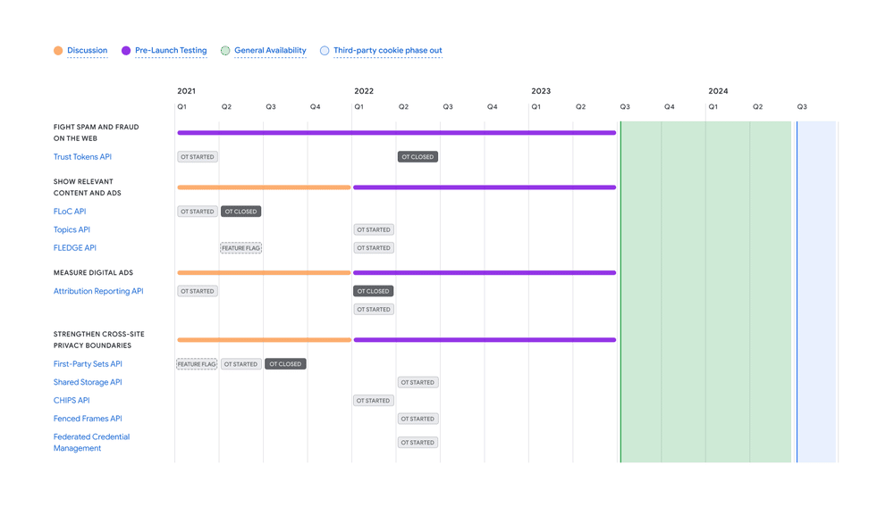The image size is (894, 507).
Task: Click the Third-party cookie phase out circle
Action: 325,51
